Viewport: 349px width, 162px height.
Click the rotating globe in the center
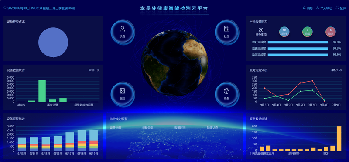click(x=174, y=63)
